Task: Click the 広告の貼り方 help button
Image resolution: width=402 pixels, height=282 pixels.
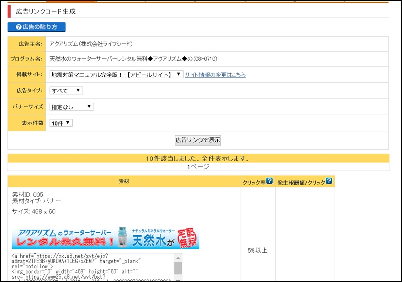Action: [x=37, y=27]
